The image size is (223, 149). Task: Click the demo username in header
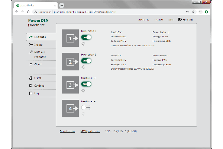pyautogui.click(x=170, y=20)
